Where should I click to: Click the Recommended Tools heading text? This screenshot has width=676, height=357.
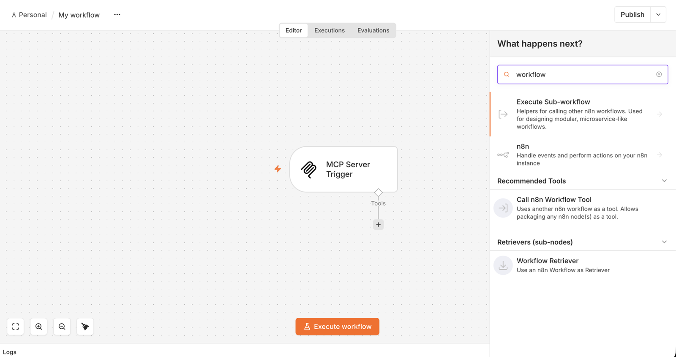click(532, 181)
